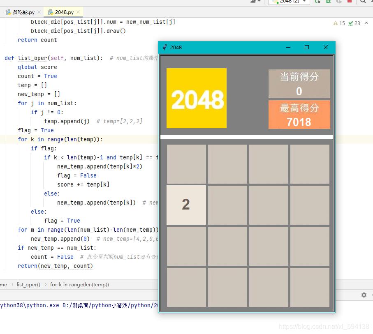Open the user avatar menu
Screen dimensions: 373x334
point(253,2)
